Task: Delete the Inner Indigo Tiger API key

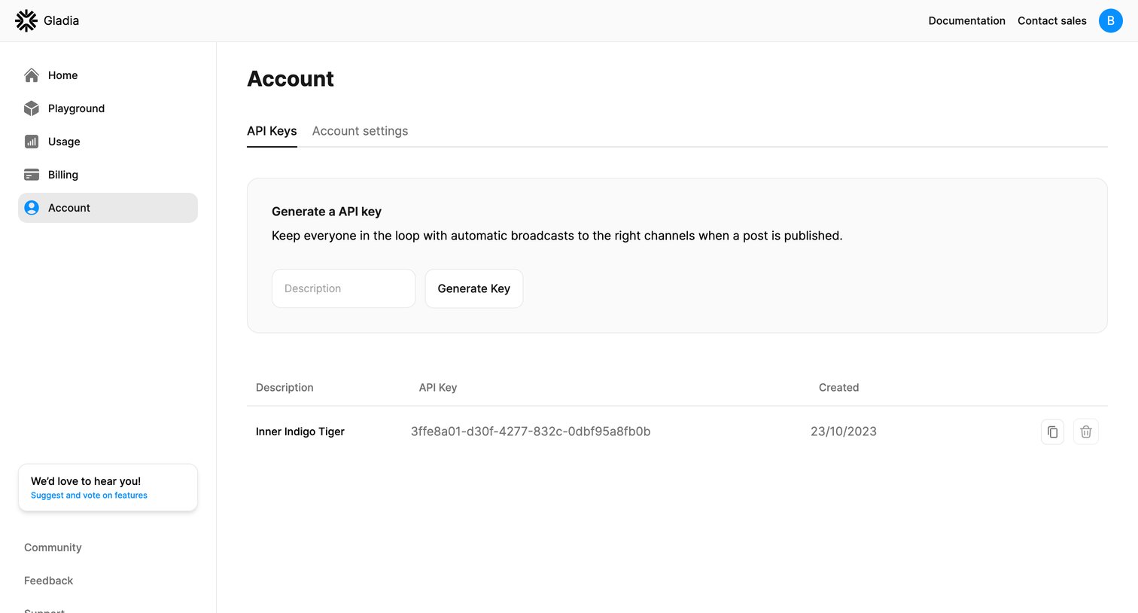Action: (1086, 432)
